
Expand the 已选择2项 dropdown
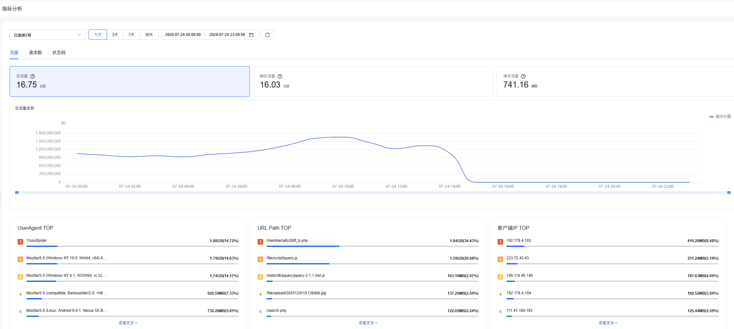click(48, 35)
